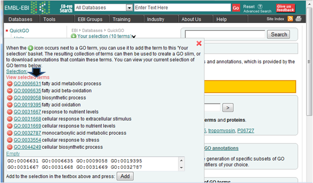Close the selection basket popup with red X
The image size is (313, 183).
pyautogui.click(x=199, y=43)
